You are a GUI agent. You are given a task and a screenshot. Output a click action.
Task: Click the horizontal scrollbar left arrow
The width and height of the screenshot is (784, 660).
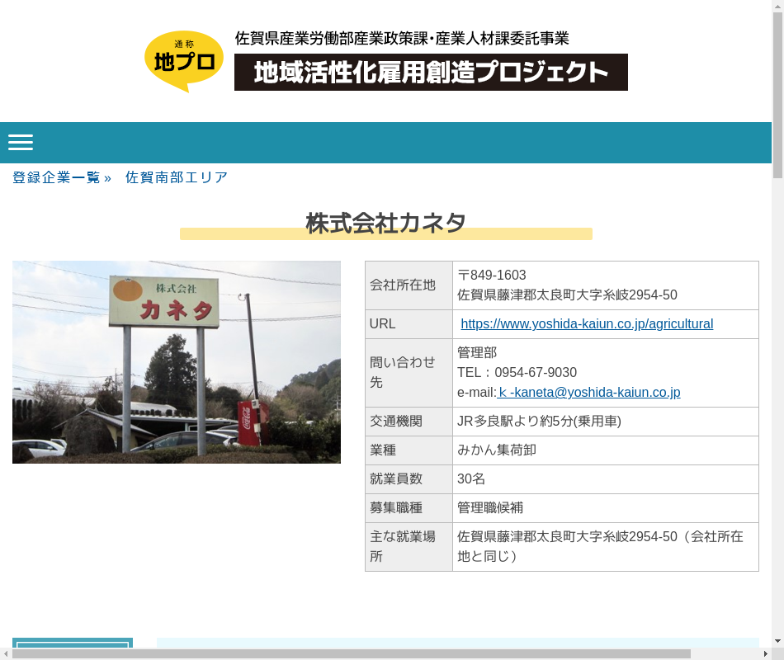click(x=6, y=653)
